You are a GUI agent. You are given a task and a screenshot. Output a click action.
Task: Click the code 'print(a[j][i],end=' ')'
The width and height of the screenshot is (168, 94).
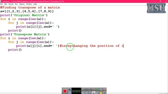38,46
